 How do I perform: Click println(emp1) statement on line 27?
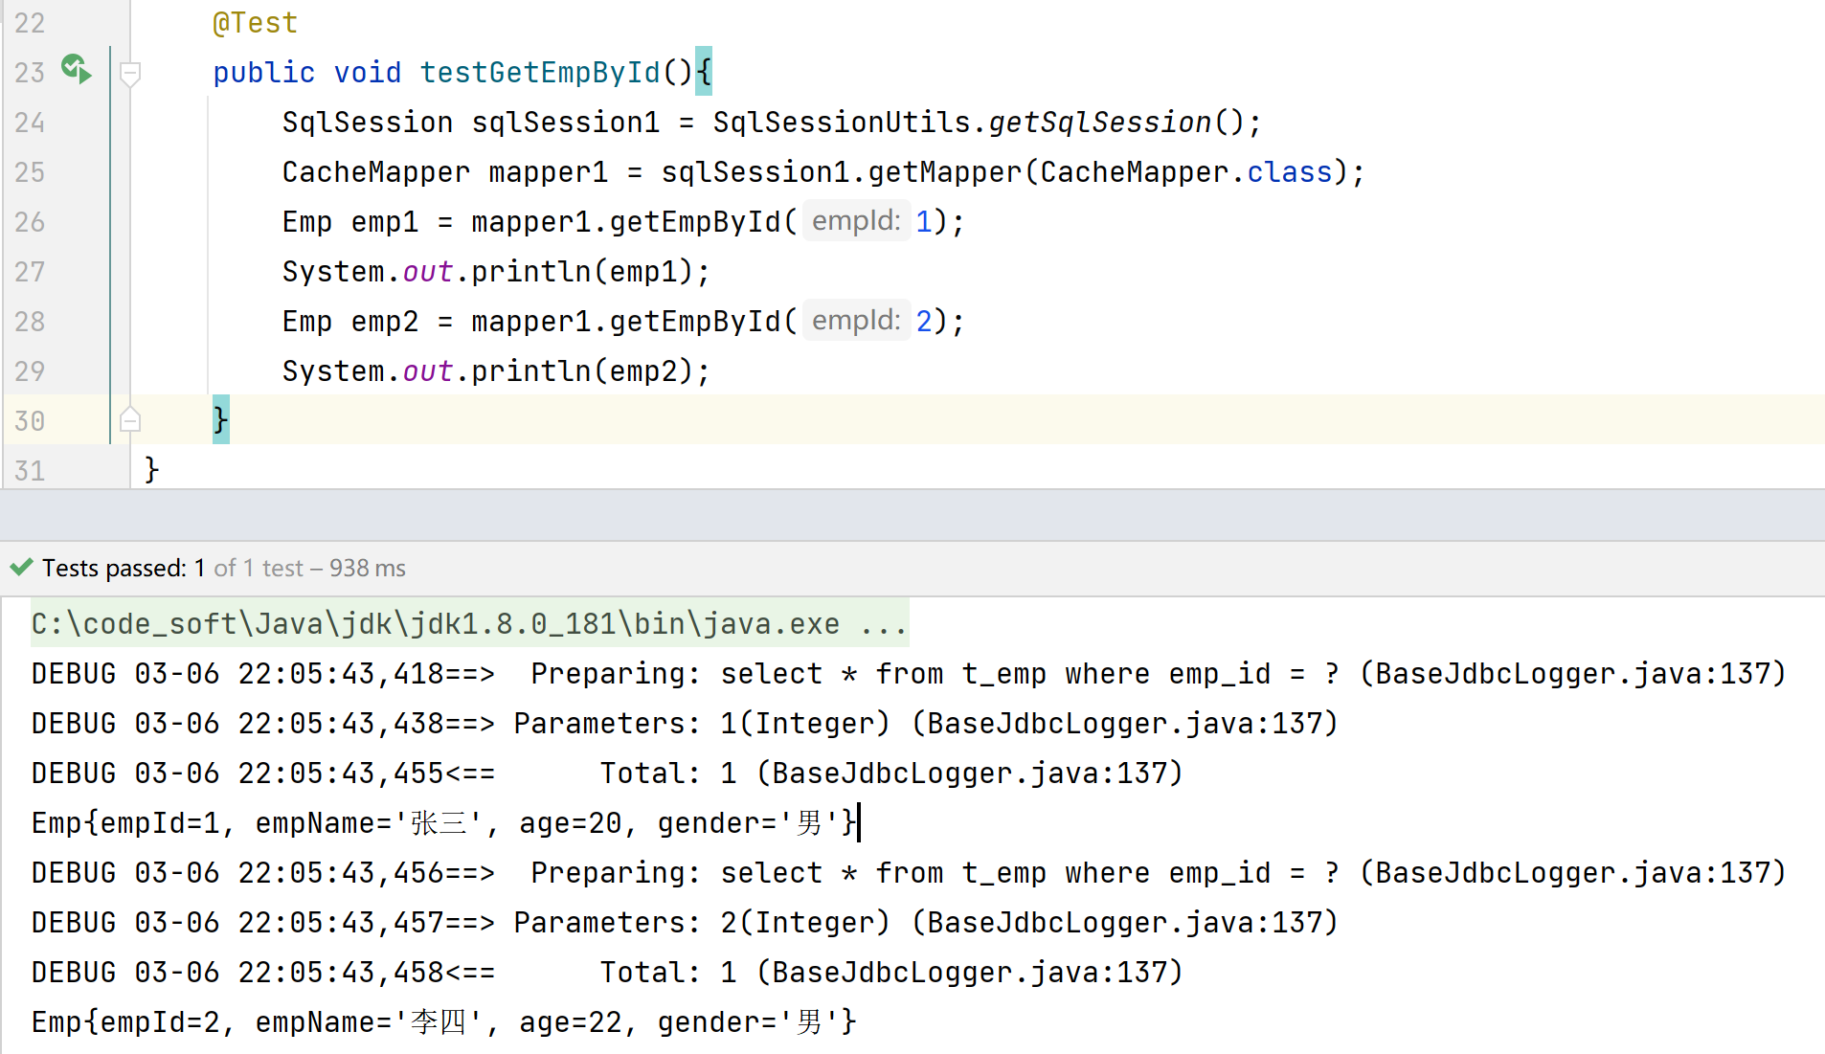pos(496,271)
